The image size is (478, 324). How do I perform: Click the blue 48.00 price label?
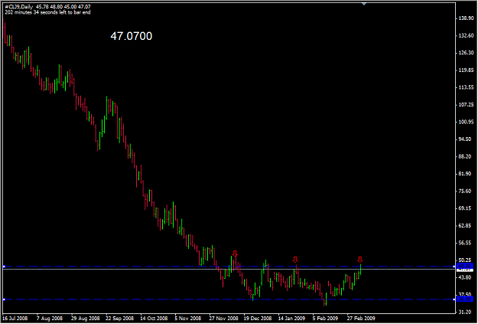[465, 267]
